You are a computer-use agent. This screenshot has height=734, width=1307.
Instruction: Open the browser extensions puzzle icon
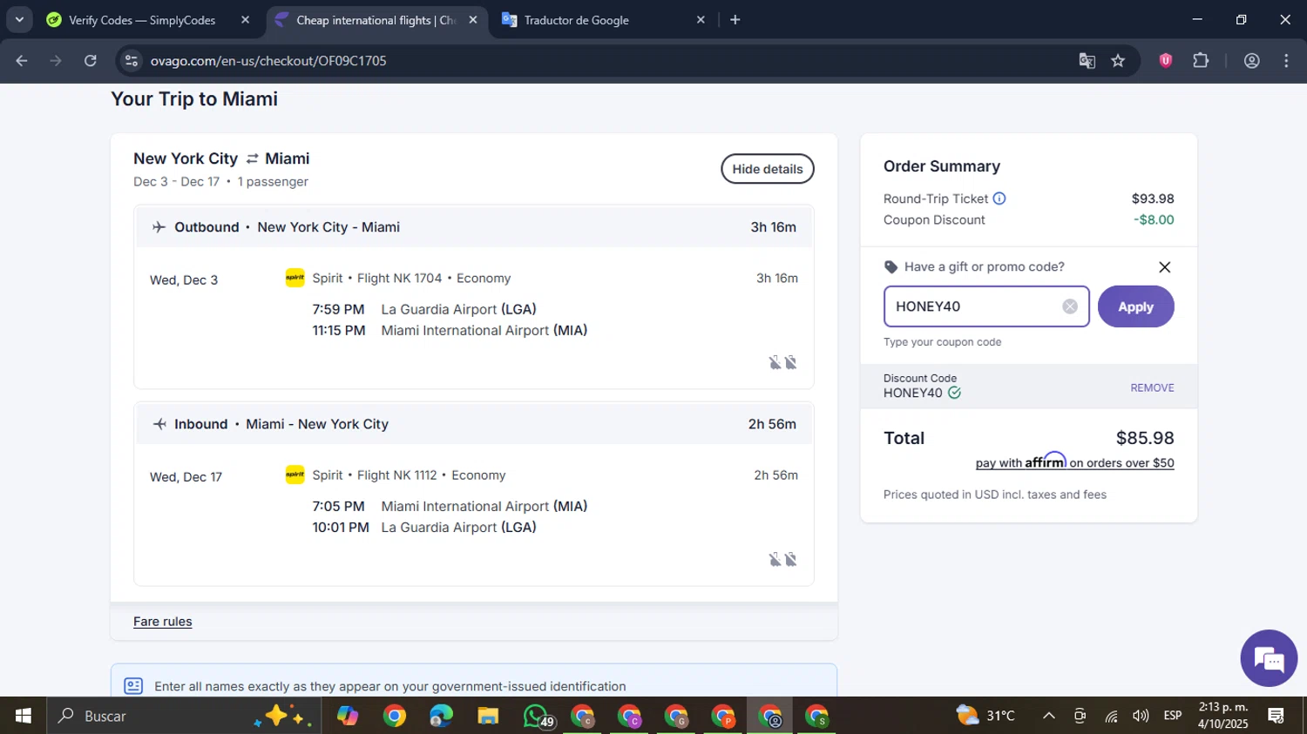(1201, 60)
